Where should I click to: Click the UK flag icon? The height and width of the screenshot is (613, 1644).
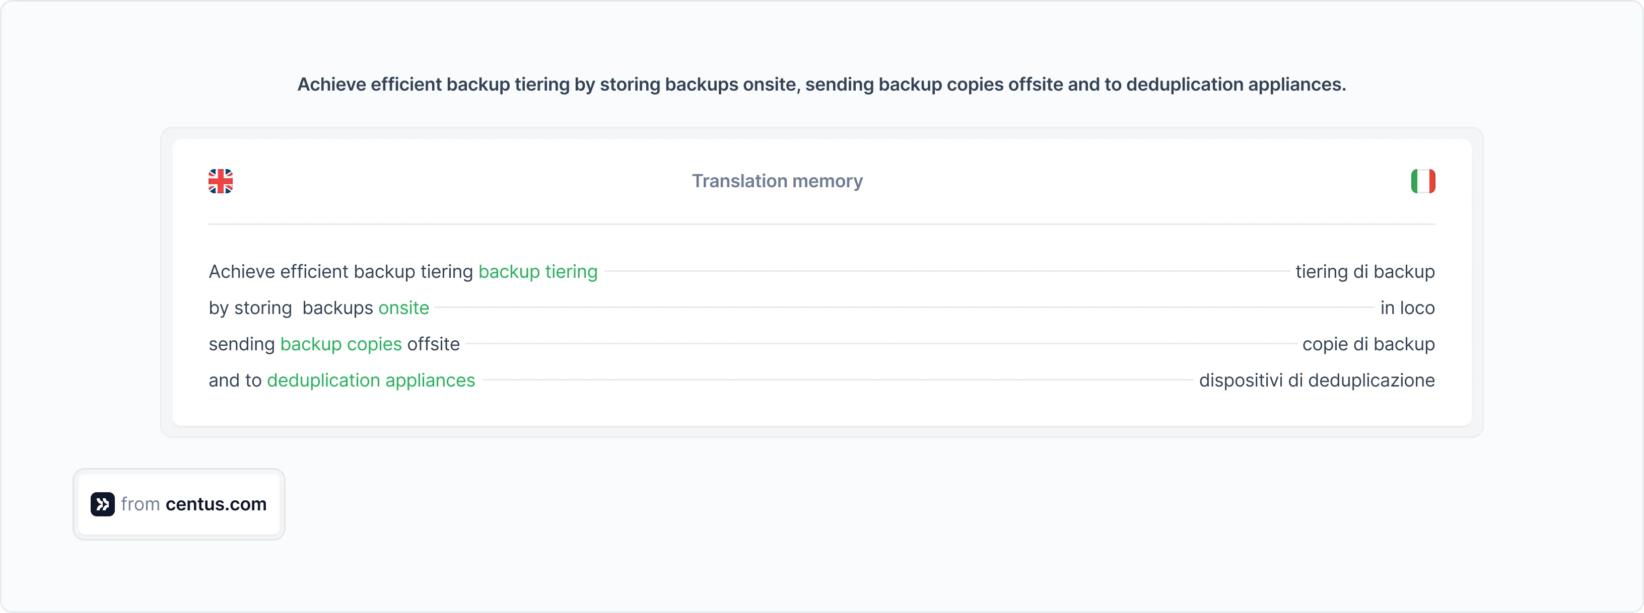click(220, 181)
